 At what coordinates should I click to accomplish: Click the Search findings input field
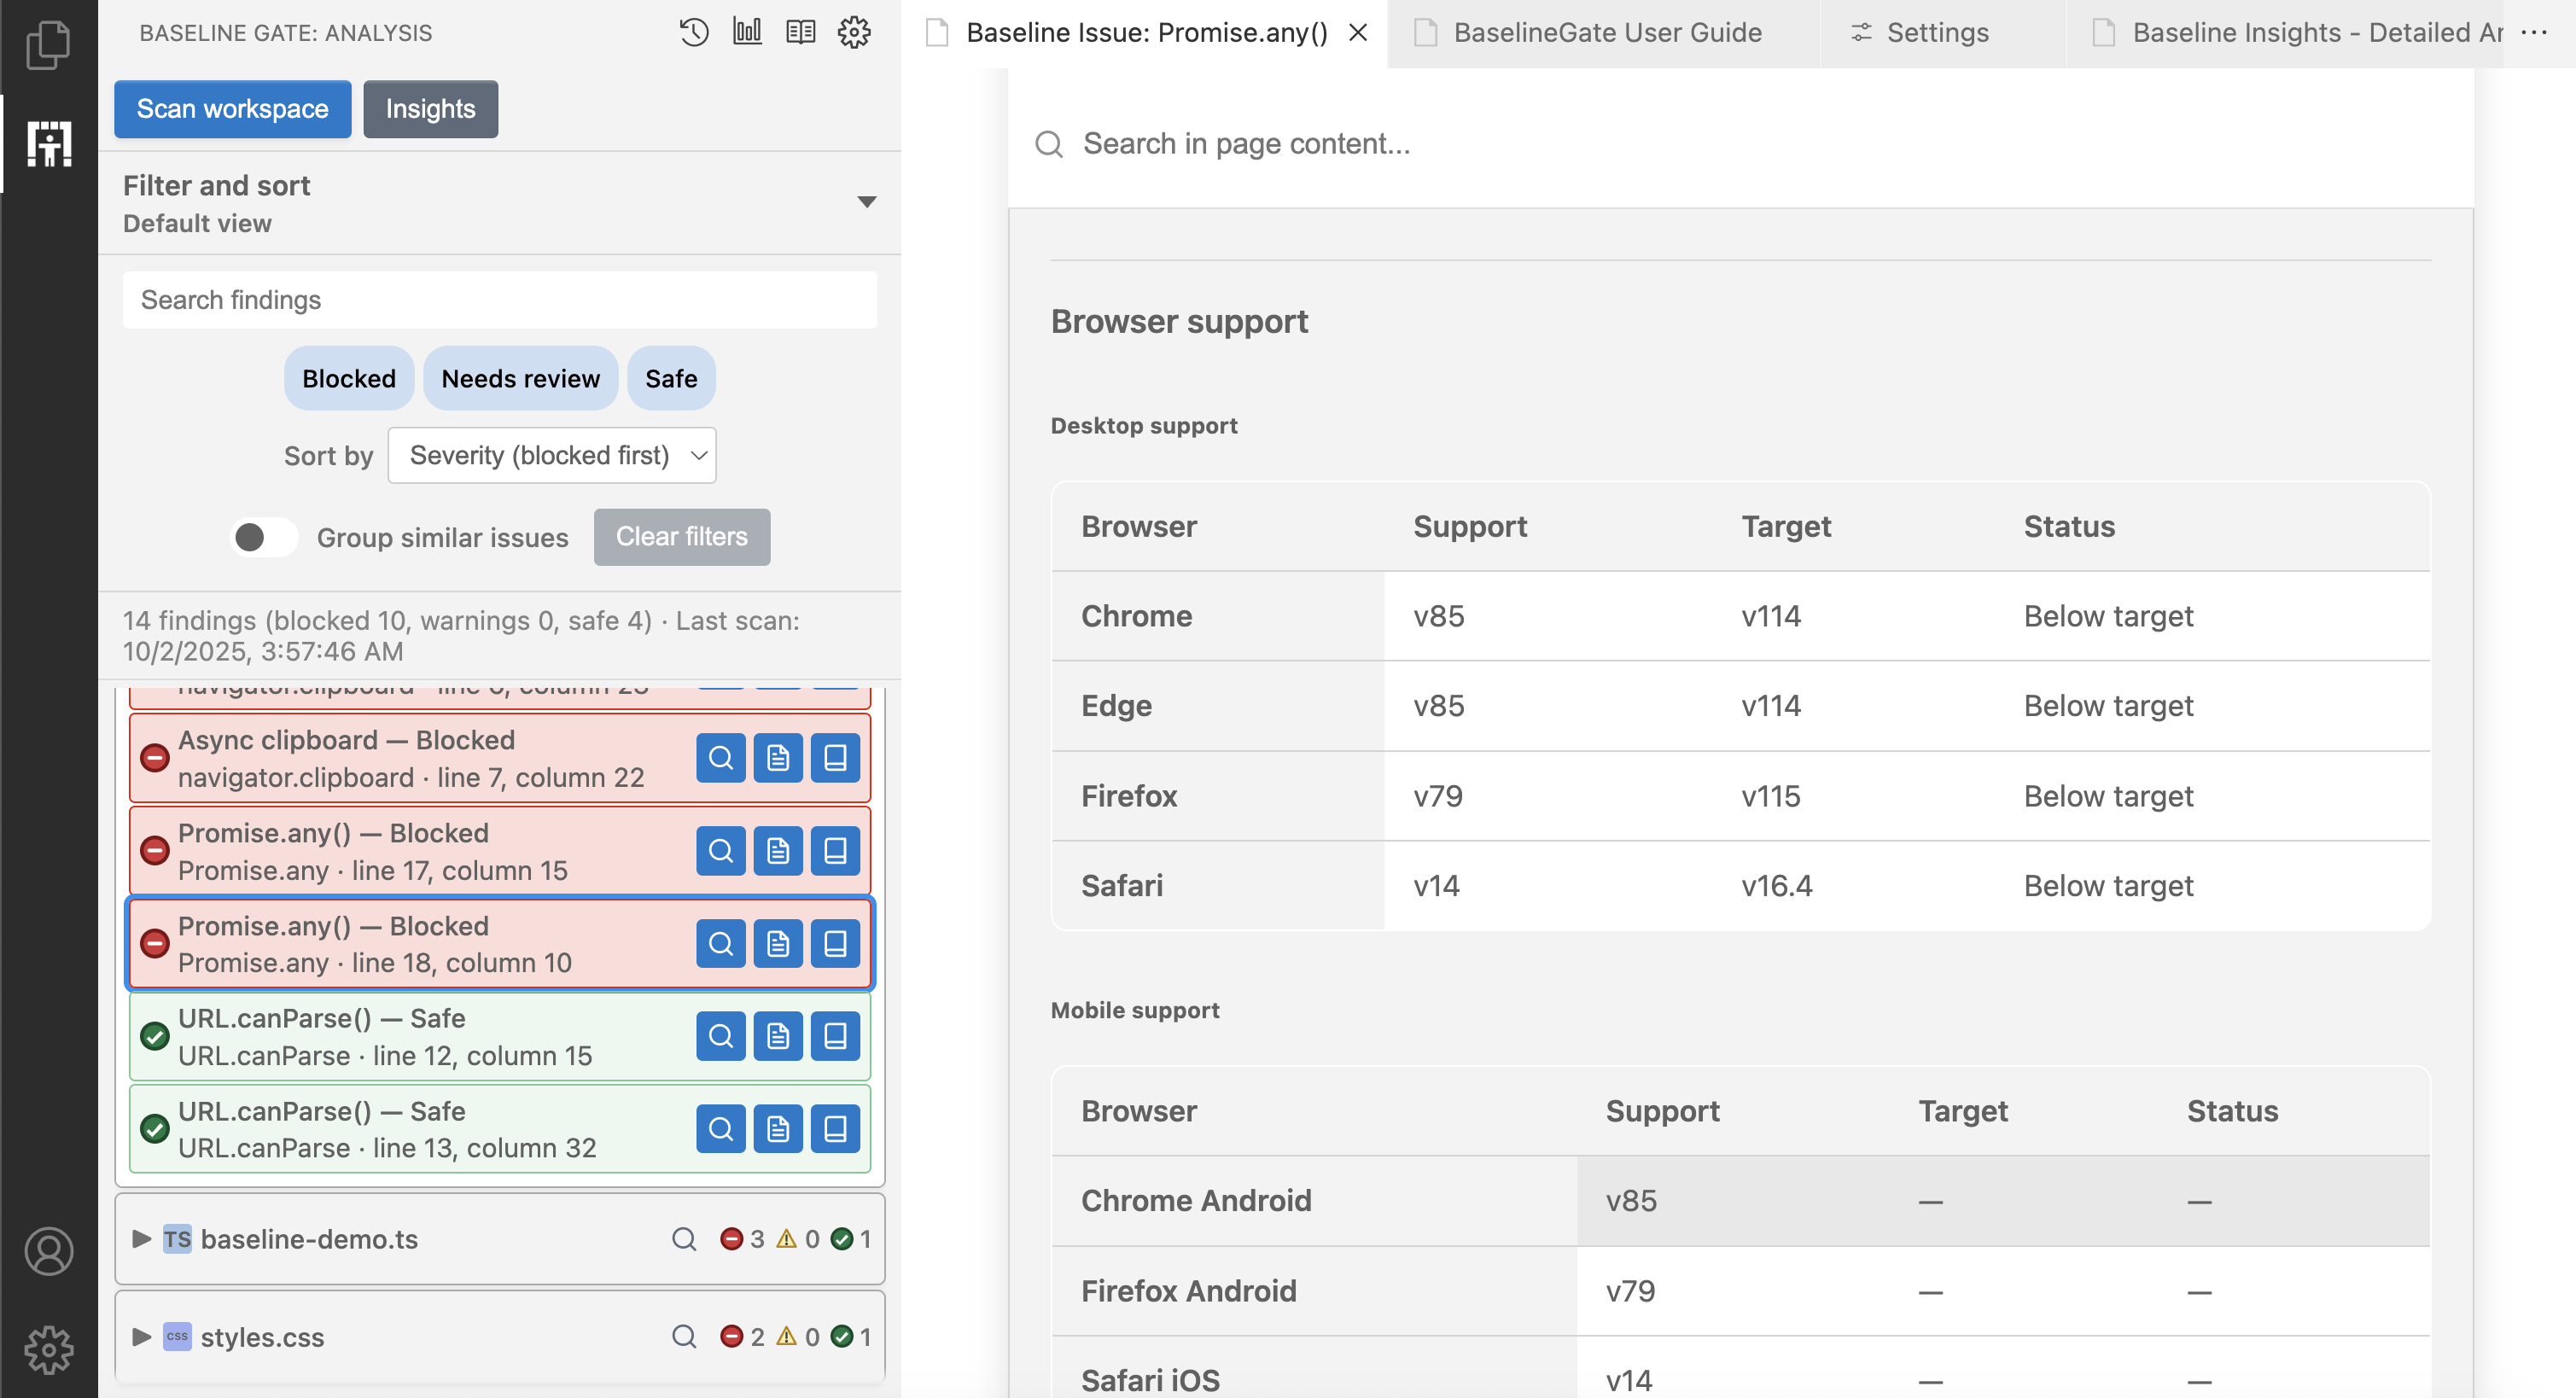click(x=499, y=300)
